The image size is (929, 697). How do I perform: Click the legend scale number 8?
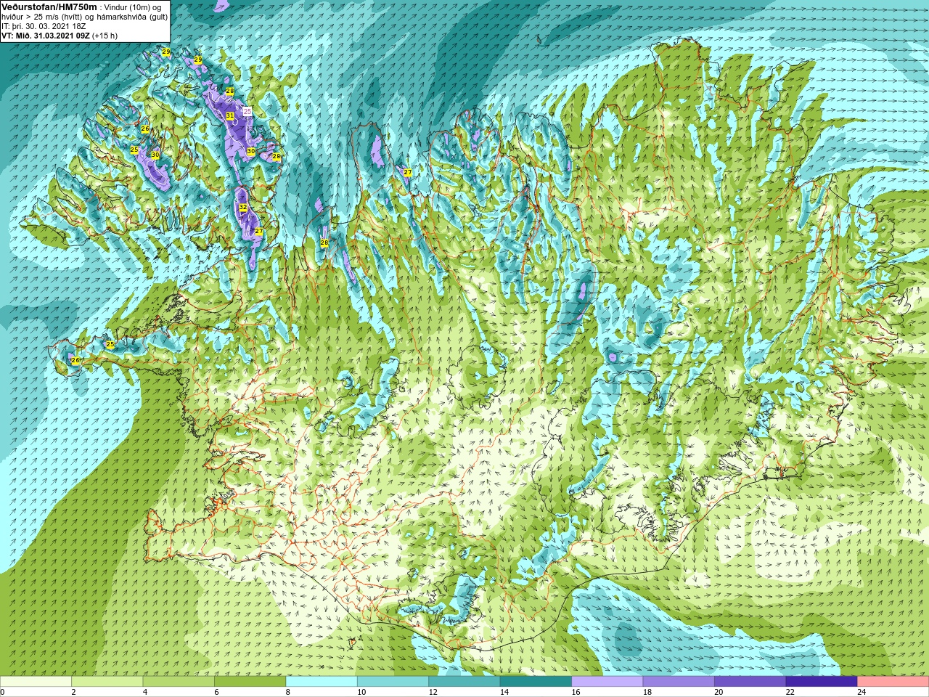coord(287,693)
